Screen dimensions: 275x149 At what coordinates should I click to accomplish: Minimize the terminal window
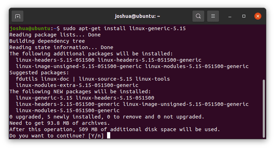(230, 16)
